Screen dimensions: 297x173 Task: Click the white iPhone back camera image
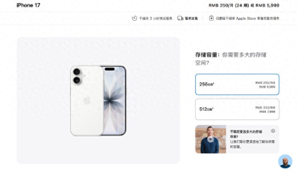(87, 101)
